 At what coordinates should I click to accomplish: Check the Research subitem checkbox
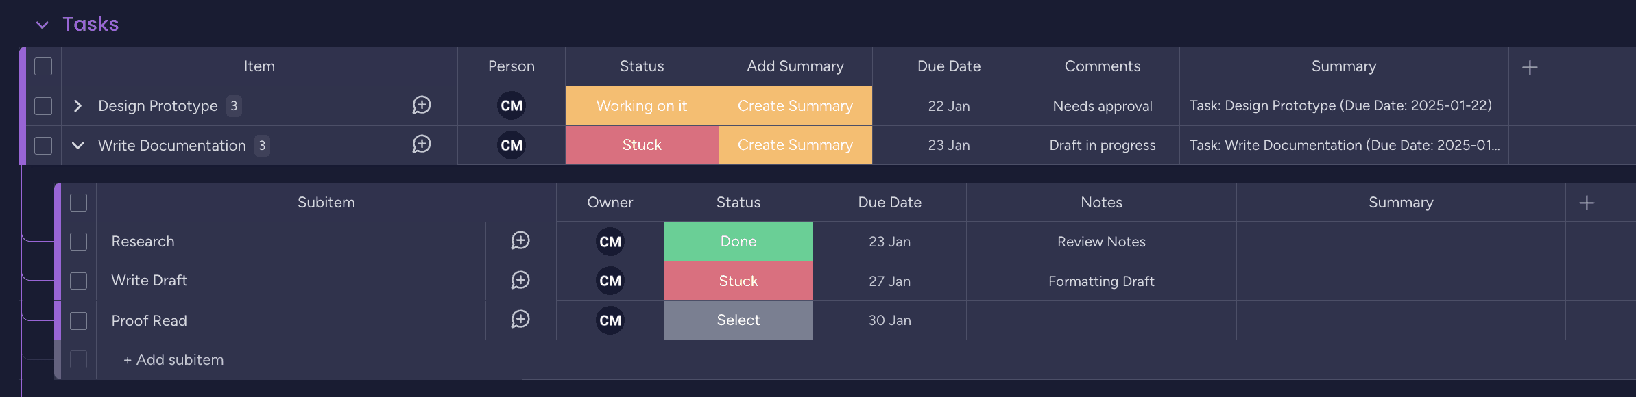tap(79, 241)
